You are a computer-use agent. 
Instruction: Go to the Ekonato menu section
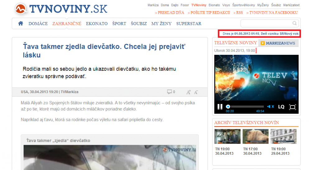click(97, 24)
